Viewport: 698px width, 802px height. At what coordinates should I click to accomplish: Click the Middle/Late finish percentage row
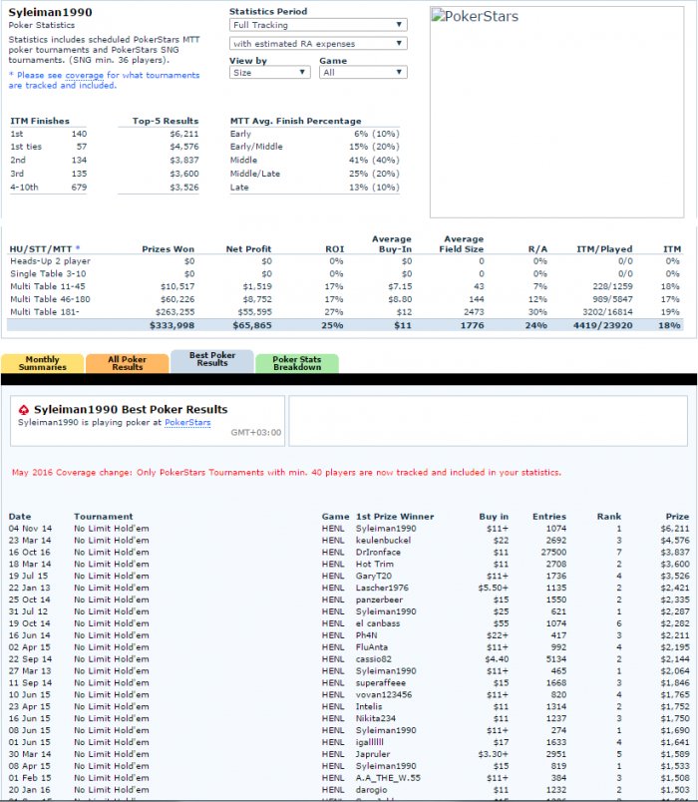[314, 174]
